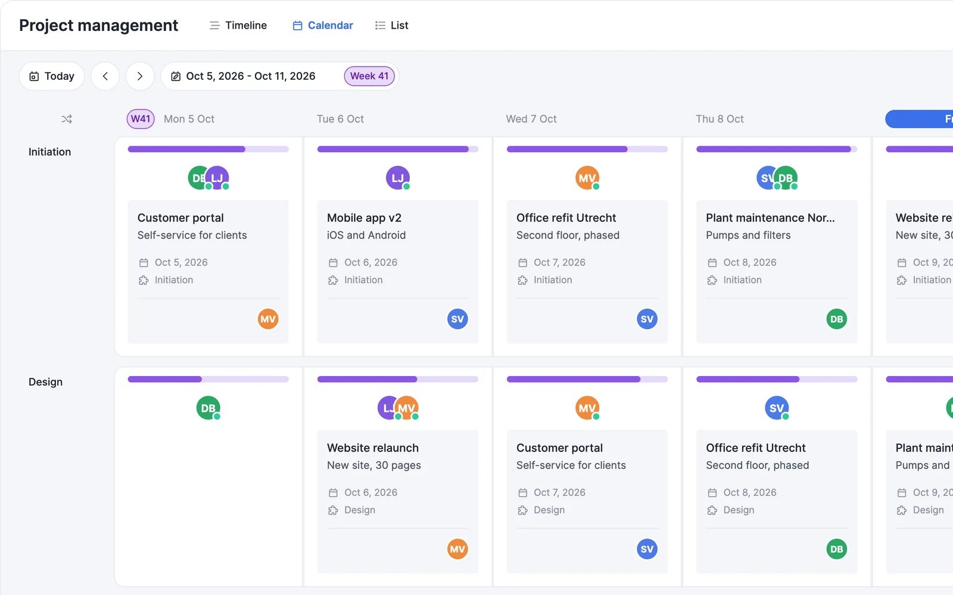Select the Tue 6 Oct column header
This screenshot has height=595, width=953.
(x=340, y=119)
